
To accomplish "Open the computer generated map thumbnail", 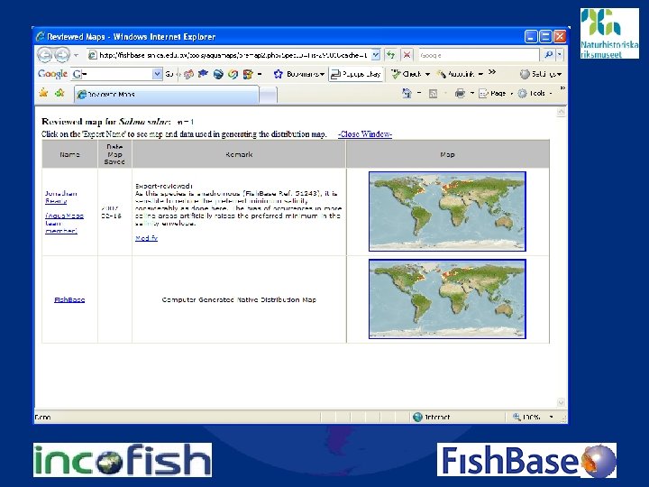I will [447, 299].
